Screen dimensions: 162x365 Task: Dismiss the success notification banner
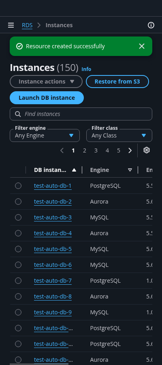142,46
